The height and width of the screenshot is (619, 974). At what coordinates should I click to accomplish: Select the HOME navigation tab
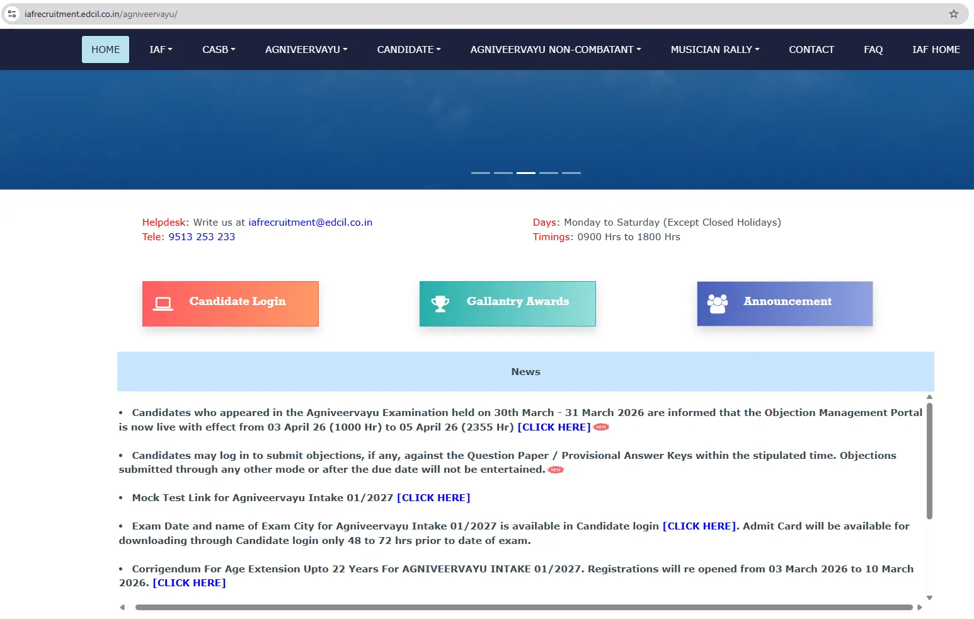pos(105,49)
